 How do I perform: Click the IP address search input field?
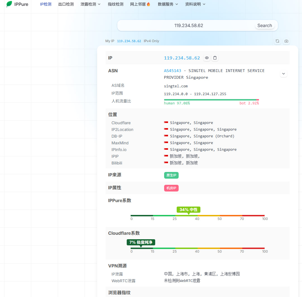click(186, 25)
